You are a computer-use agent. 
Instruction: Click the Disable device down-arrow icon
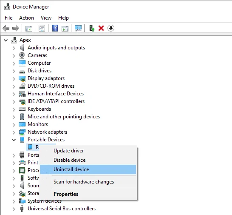click(111, 28)
